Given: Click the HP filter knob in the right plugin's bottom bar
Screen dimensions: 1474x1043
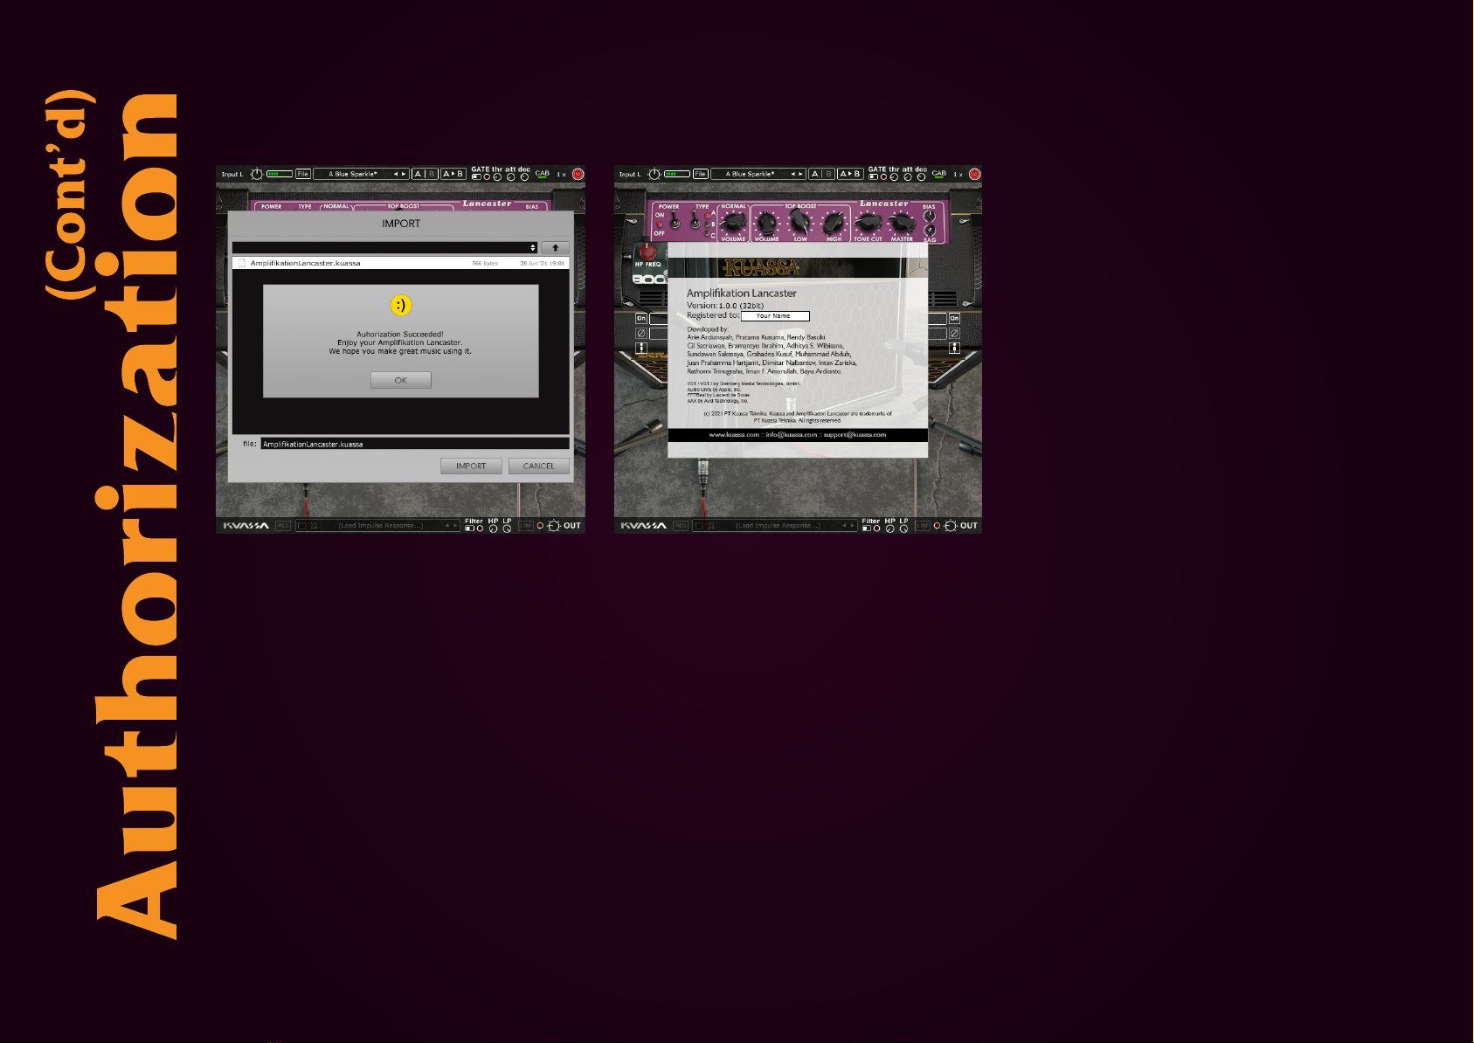Looking at the screenshot, I should 890,528.
